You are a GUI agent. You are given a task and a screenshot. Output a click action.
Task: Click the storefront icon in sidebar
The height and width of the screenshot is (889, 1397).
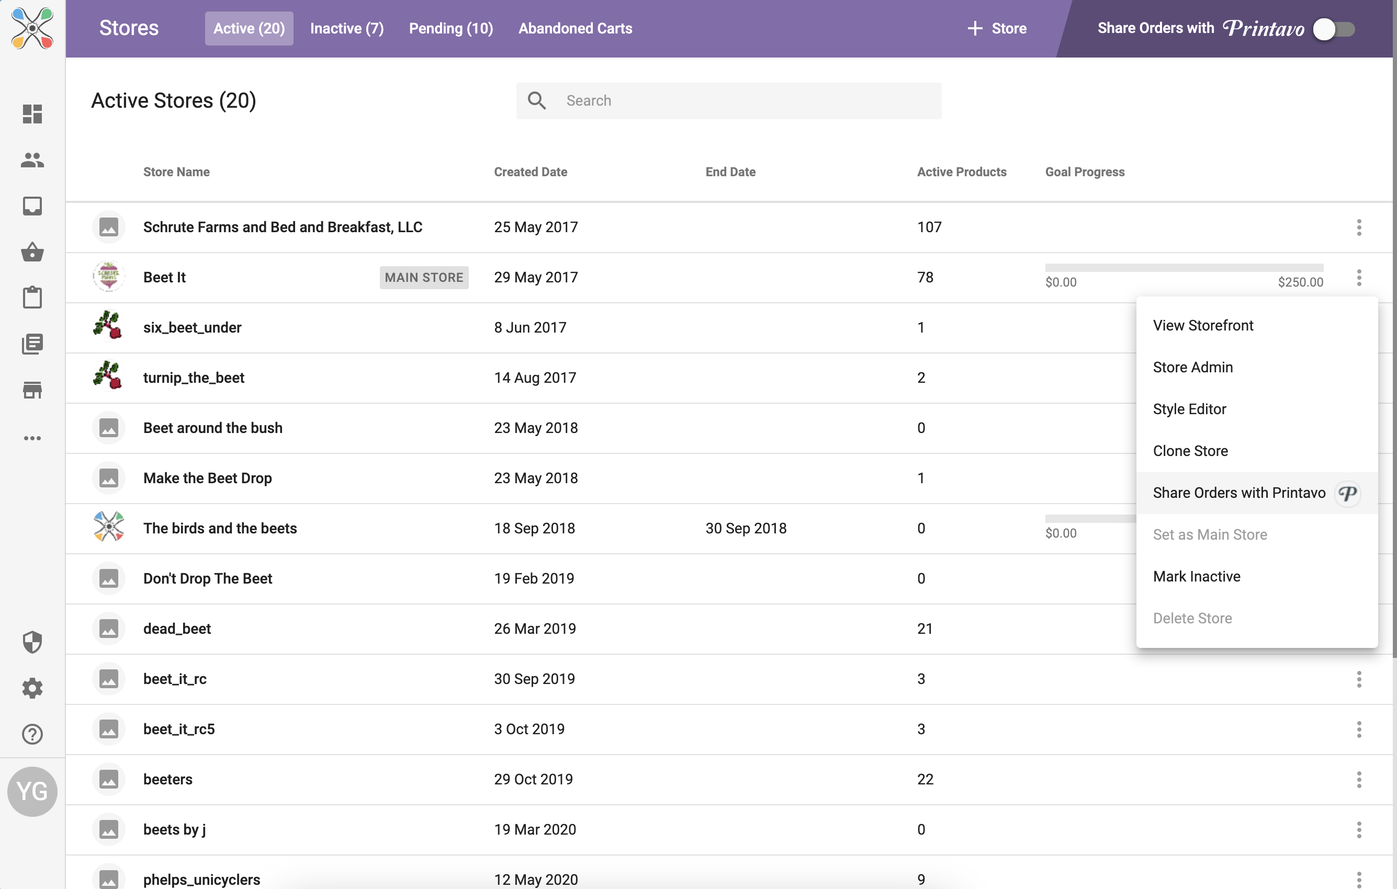32,390
